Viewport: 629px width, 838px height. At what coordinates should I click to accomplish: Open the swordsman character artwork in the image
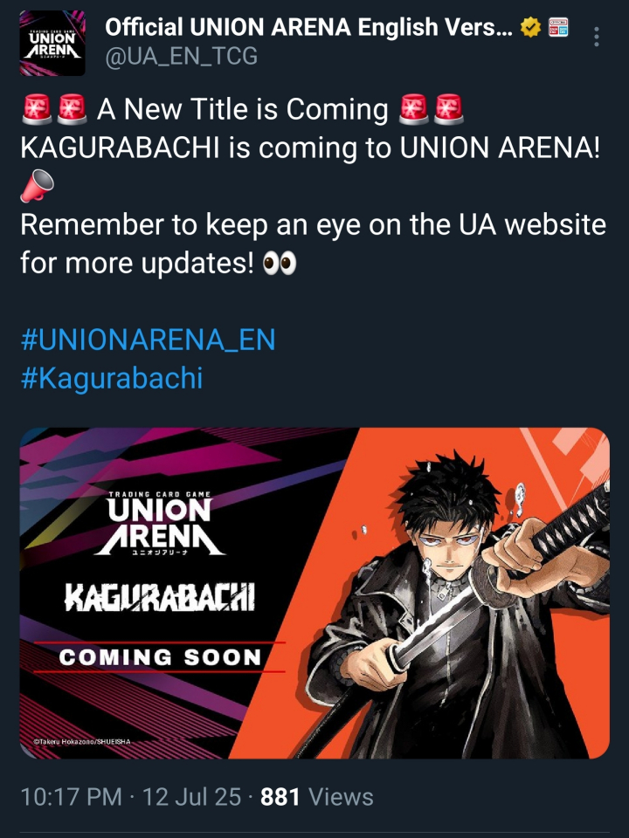pyautogui.click(x=460, y=604)
